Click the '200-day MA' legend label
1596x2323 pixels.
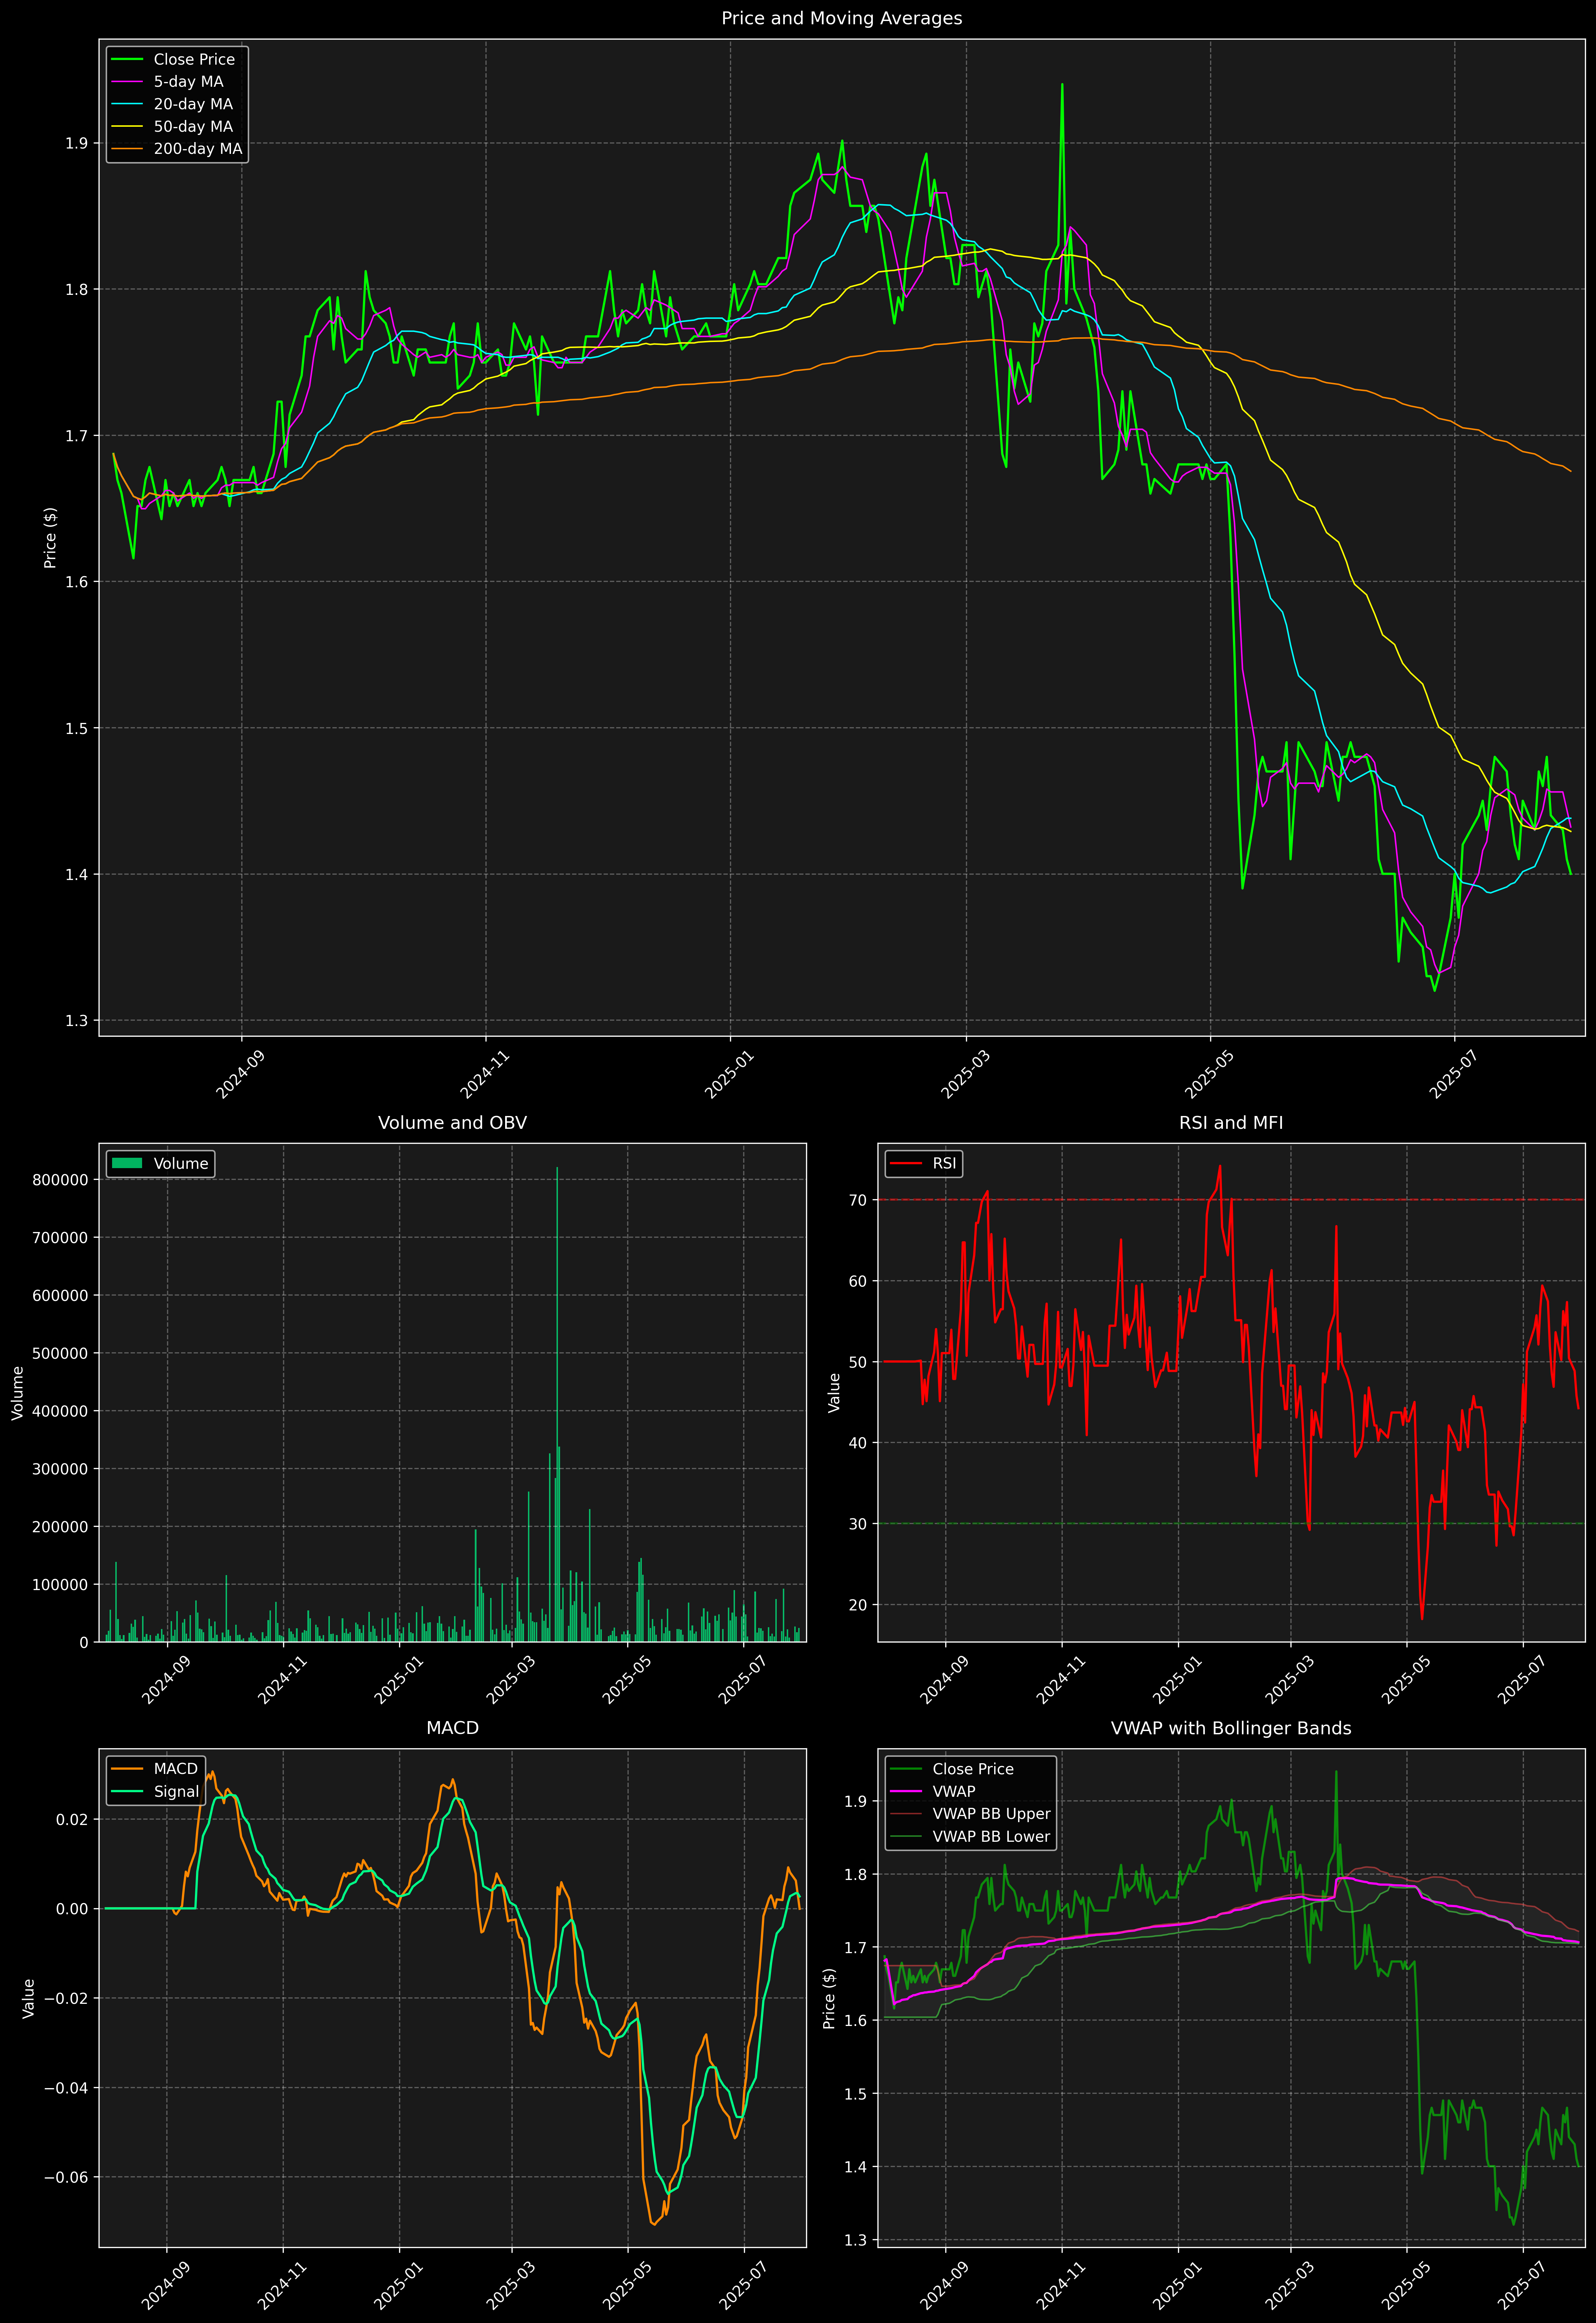point(198,149)
